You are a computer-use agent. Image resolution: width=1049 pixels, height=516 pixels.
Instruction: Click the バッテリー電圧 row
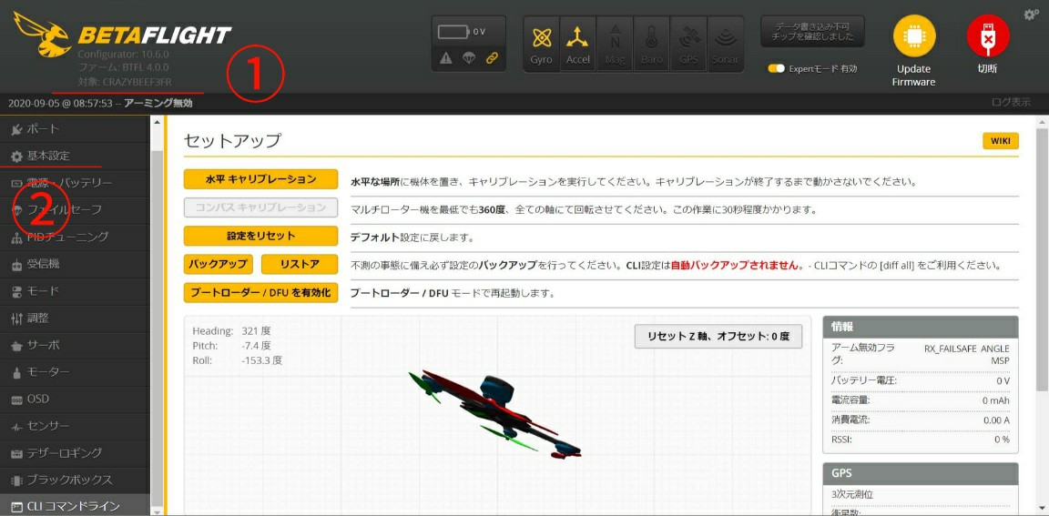tap(921, 380)
